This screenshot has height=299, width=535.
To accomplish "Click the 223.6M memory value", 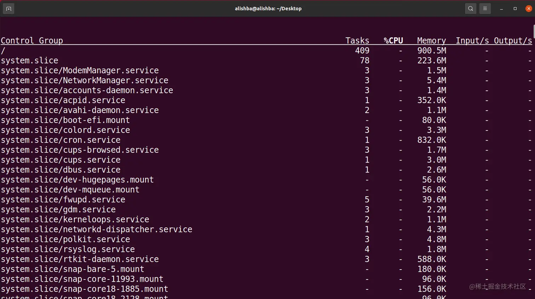I will click(431, 61).
